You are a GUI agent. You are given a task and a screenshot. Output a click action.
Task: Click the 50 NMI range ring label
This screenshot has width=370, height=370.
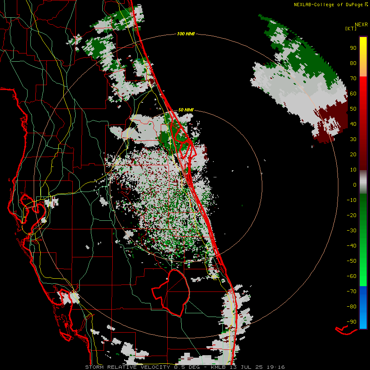coord(186,110)
